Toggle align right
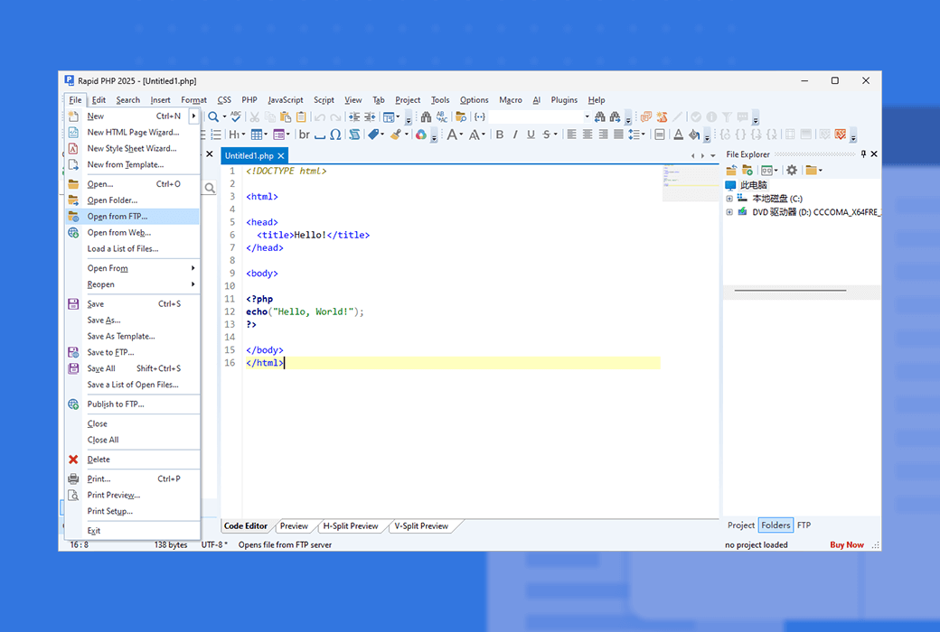This screenshot has height=632, width=940. tap(603, 135)
